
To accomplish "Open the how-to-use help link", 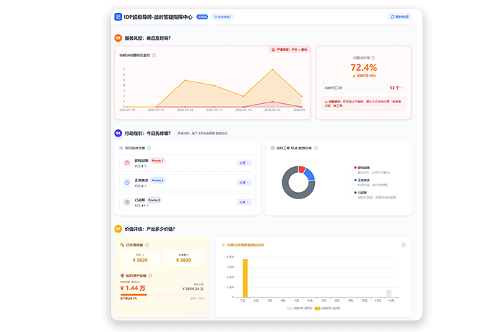I will [224, 16].
